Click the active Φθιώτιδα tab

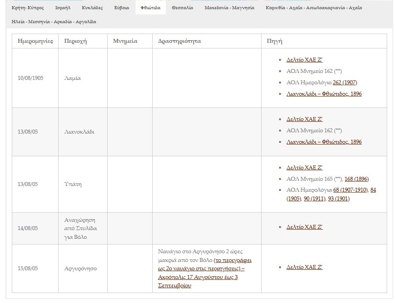(x=150, y=8)
